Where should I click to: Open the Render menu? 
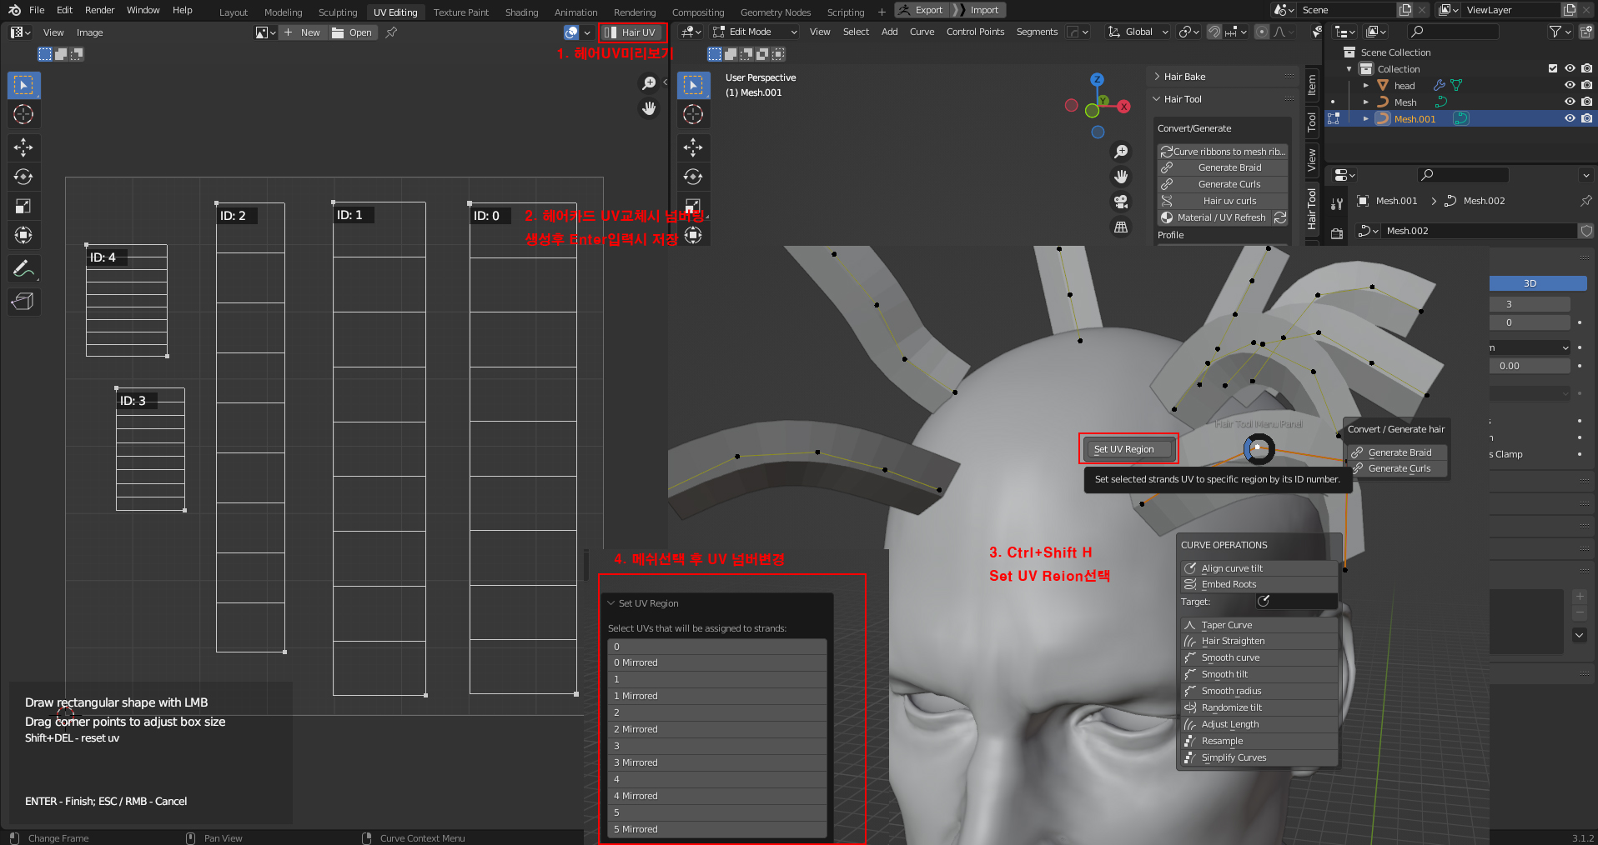click(99, 10)
